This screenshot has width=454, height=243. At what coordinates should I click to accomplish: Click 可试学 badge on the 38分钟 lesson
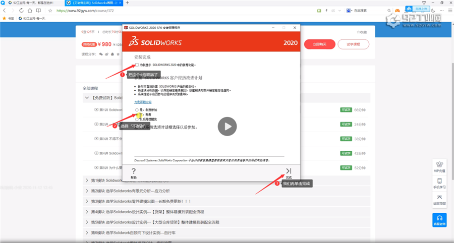[346, 139]
